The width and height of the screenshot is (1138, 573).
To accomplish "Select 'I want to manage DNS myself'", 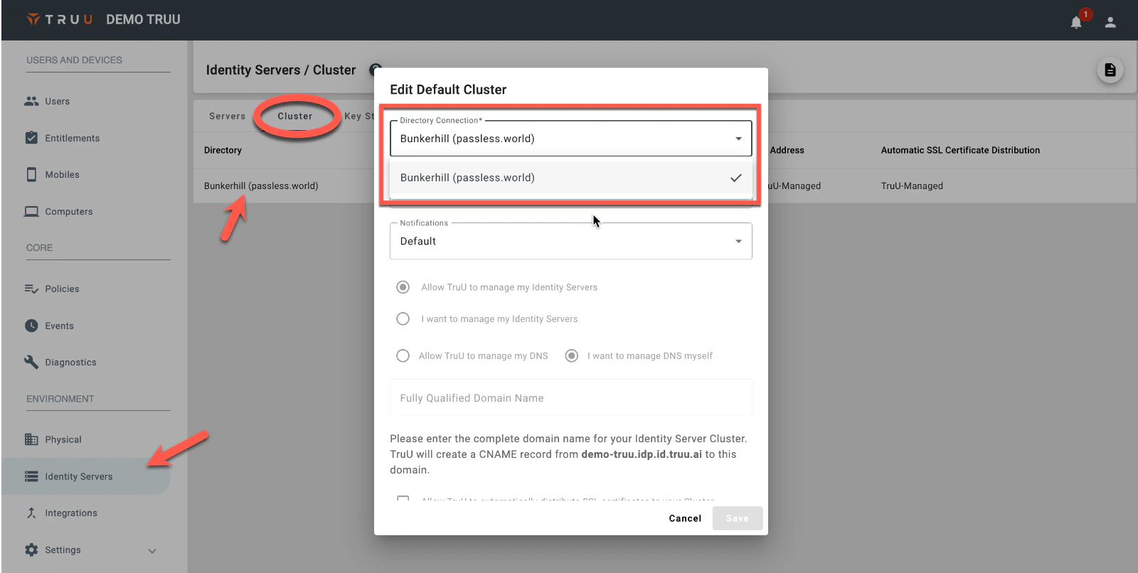I will click(571, 355).
